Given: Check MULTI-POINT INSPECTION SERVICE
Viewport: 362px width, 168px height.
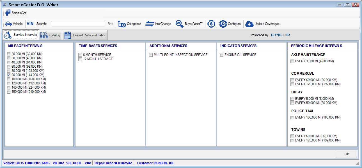Looking at the screenshot, I should click(151, 55).
